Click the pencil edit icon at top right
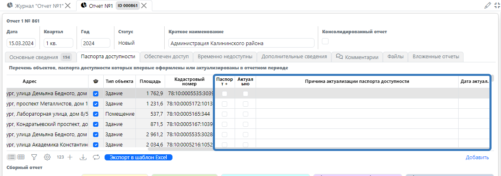Image resolution: width=501 pixels, height=176 pixels. coord(487,5)
